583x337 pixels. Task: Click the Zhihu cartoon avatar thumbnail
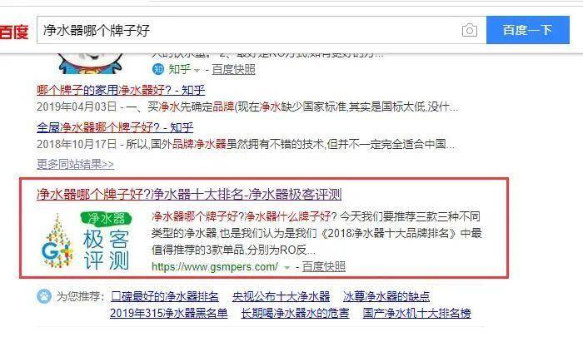[90, 64]
